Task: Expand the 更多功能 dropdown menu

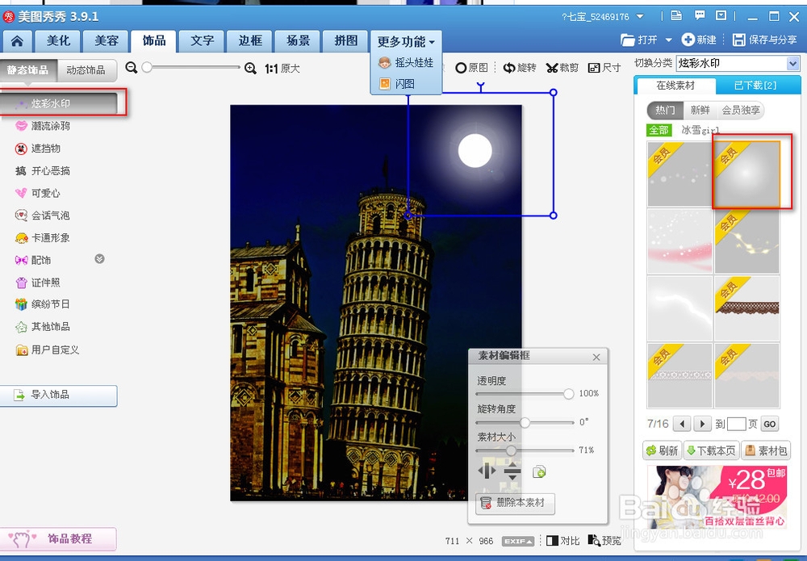Action: tap(406, 41)
